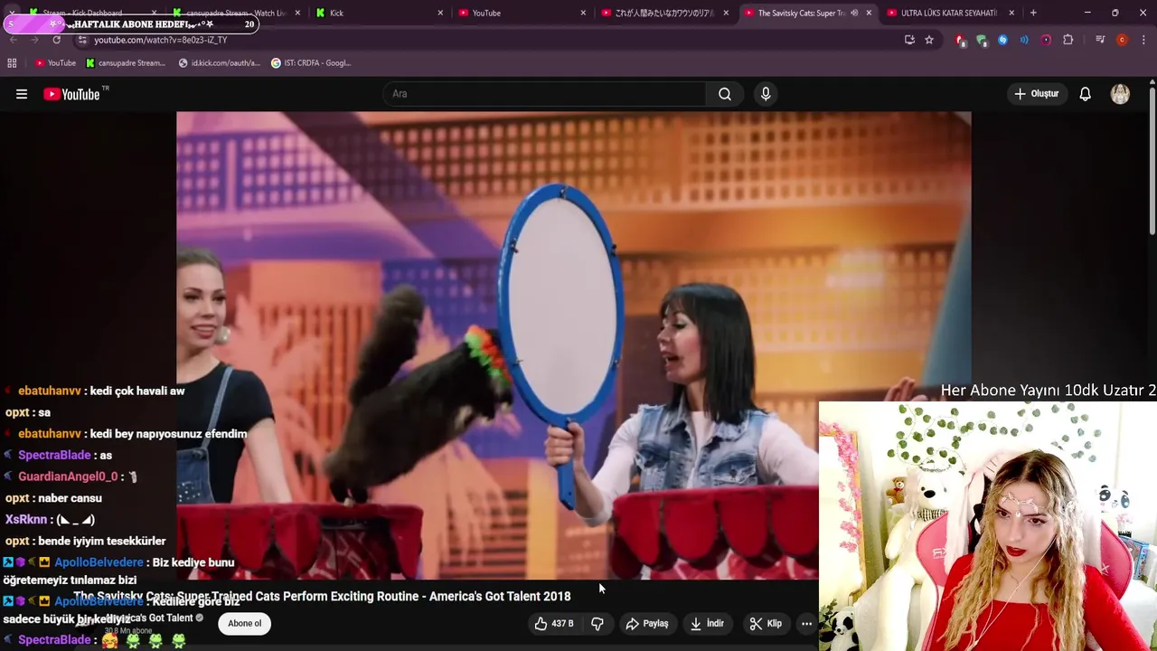Open the Oluştur create menu
Image resolution: width=1157 pixels, height=651 pixels.
[1036, 94]
